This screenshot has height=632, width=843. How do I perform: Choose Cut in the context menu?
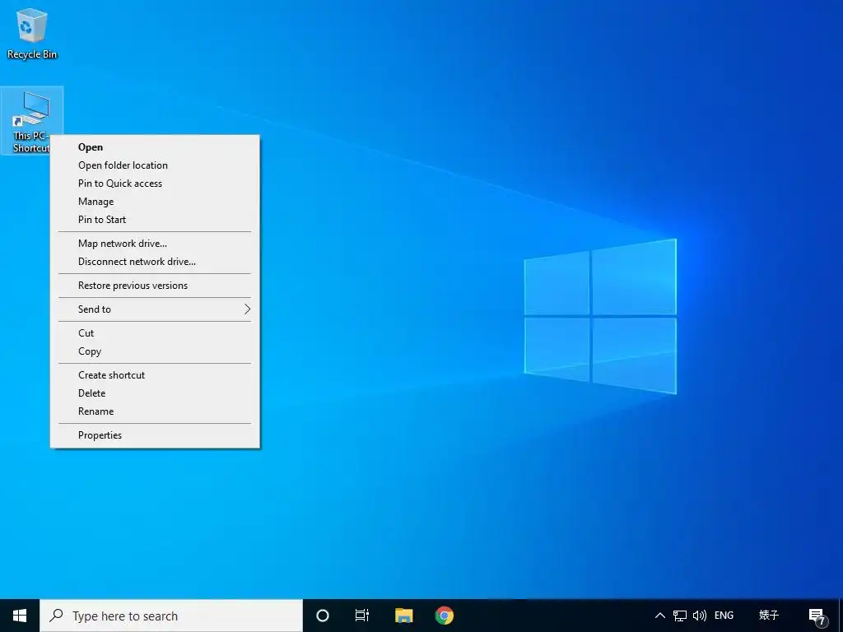pyautogui.click(x=155, y=333)
